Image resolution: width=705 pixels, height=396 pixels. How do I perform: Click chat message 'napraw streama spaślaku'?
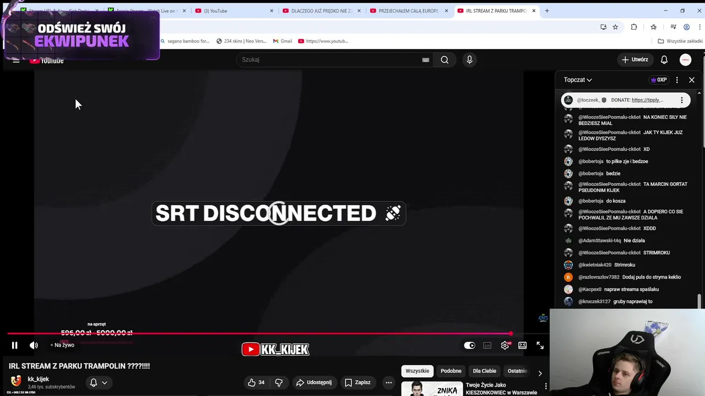[631, 289]
